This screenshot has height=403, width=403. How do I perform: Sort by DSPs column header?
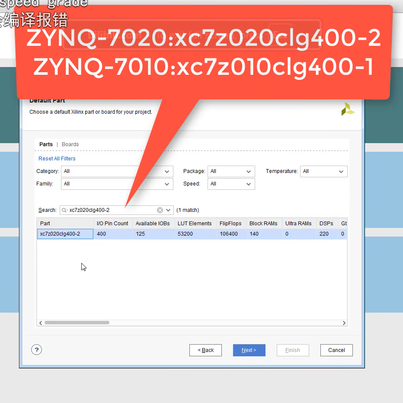(327, 224)
